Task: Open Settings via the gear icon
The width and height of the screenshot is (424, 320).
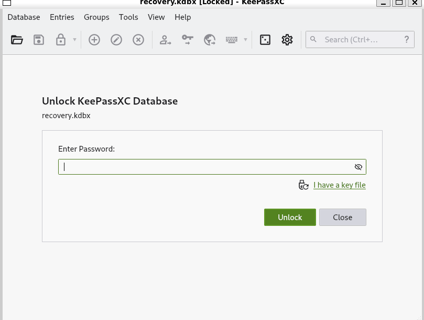Action: click(287, 40)
